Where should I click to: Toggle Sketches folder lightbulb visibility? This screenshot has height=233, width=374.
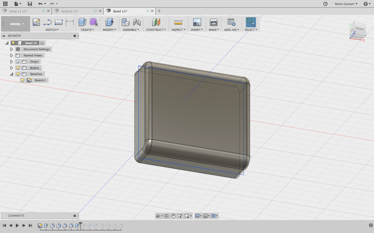pos(18,74)
